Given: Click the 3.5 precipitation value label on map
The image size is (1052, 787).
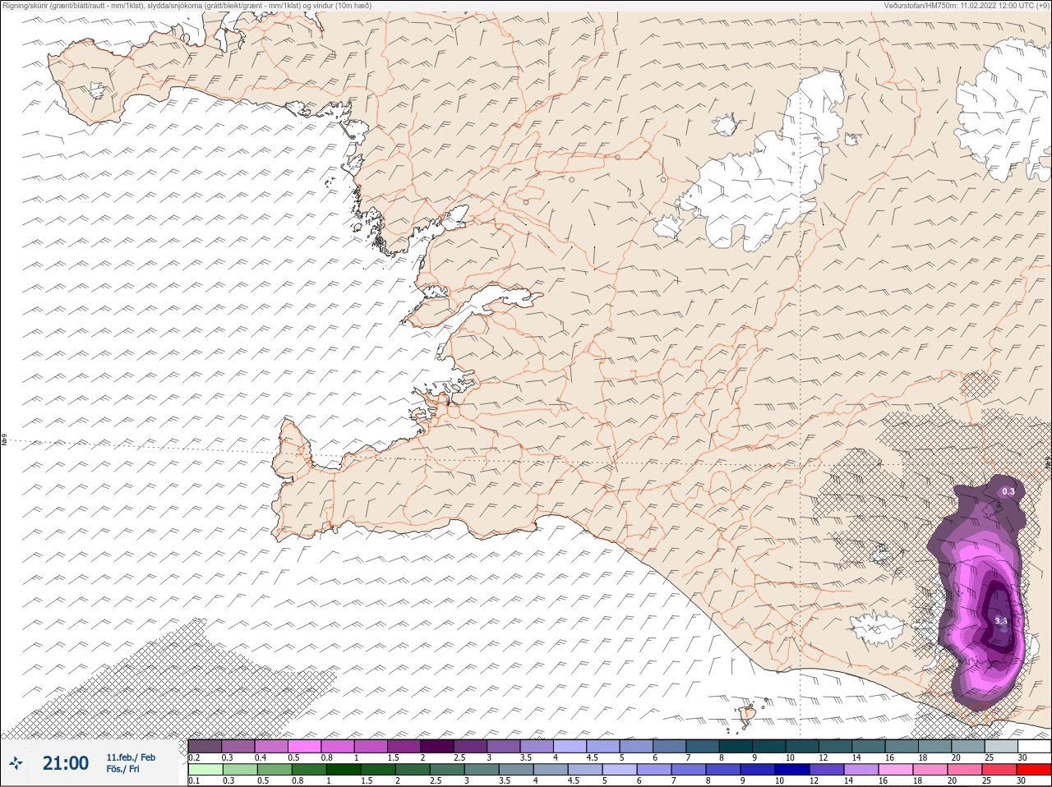Looking at the screenshot, I should coord(1001,621).
